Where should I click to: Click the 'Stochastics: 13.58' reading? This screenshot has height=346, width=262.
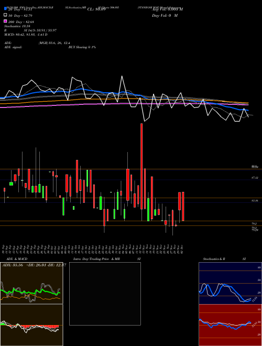(x=17, y=26)
